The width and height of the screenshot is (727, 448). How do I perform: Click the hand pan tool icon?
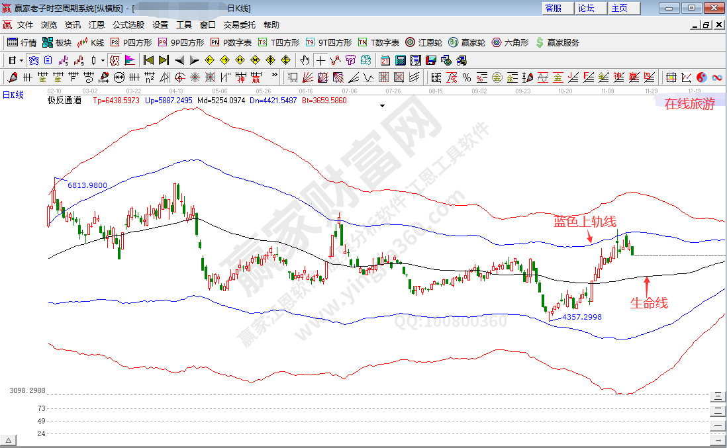[x=305, y=60]
